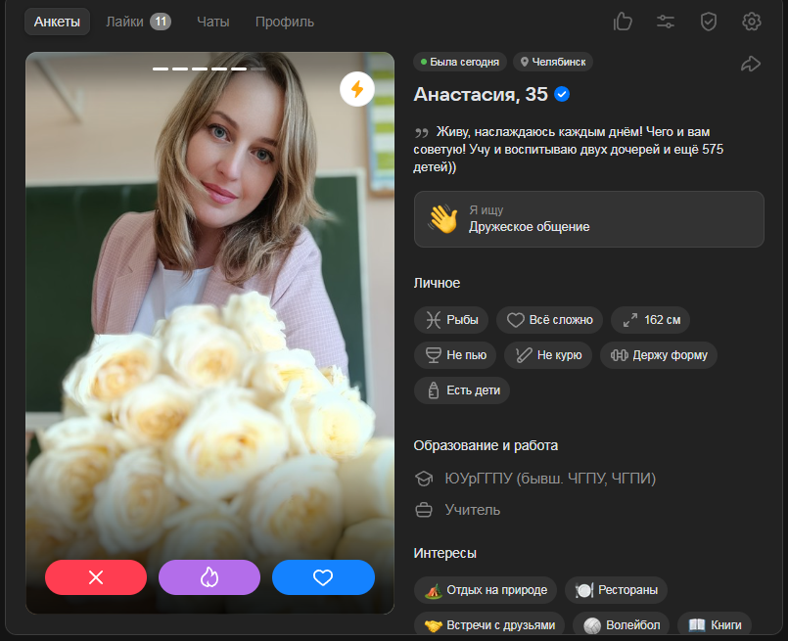The width and height of the screenshot is (788, 641).
Task: Click the Рестораны interest chip
Action: pos(617,590)
